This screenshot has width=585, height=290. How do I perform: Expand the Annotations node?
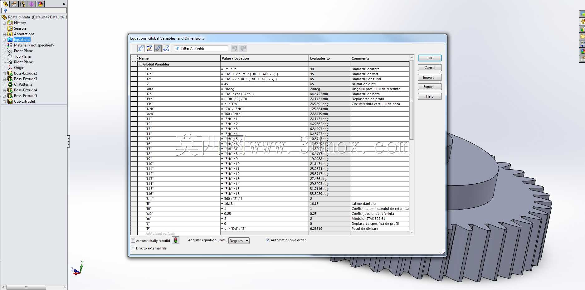[x=4, y=34]
